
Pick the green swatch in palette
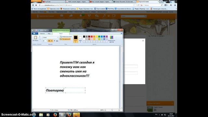pyautogui.click(x=99, y=37)
